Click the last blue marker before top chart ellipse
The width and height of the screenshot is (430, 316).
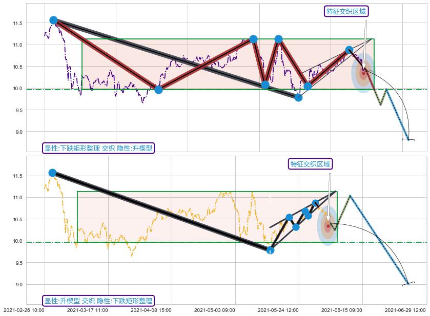coord(349,50)
